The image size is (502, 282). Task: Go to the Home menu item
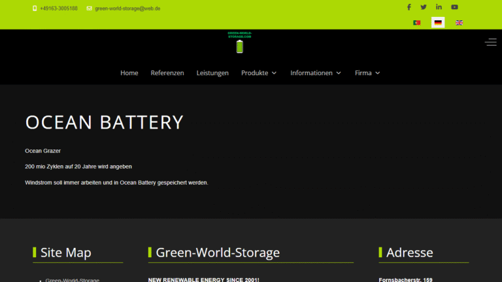tap(129, 73)
